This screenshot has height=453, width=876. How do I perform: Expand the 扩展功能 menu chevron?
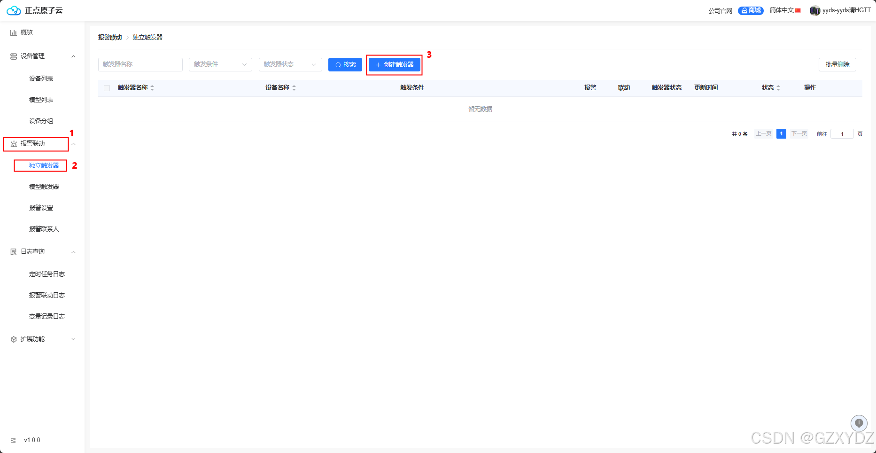pyautogui.click(x=73, y=339)
